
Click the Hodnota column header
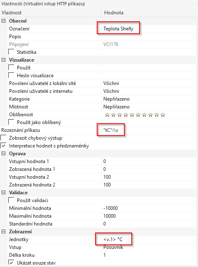pyautogui.click(x=150, y=13)
